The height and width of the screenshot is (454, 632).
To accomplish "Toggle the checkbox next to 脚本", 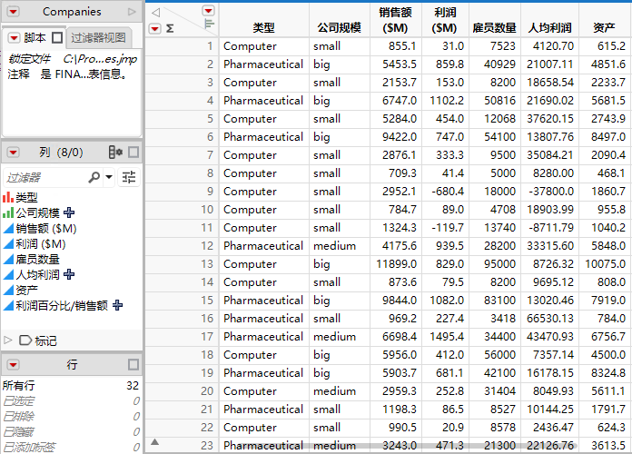I will click(57, 38).
